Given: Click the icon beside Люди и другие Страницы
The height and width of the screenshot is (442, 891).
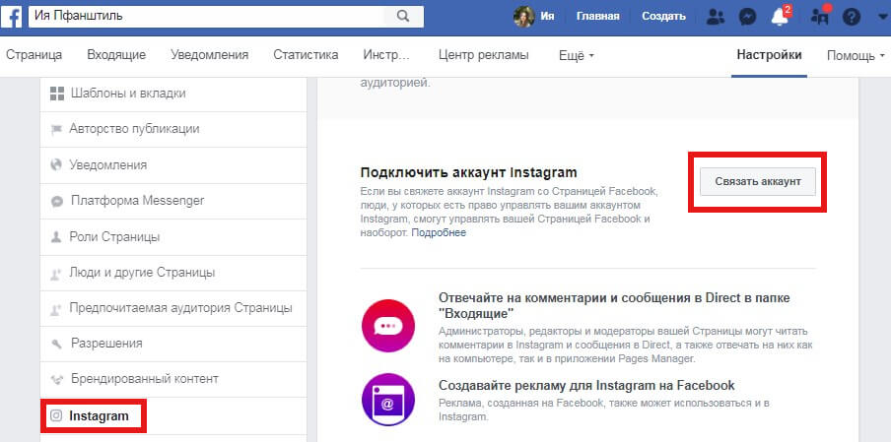Looking at the screenshot, I should pos(55,274).
